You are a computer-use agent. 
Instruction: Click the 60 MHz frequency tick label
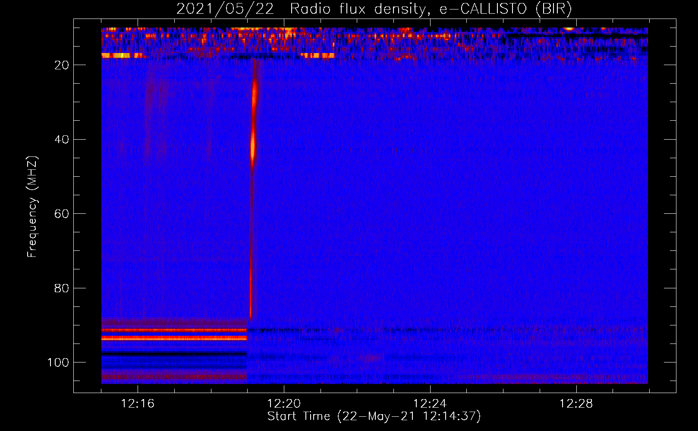tap(62, 214)
